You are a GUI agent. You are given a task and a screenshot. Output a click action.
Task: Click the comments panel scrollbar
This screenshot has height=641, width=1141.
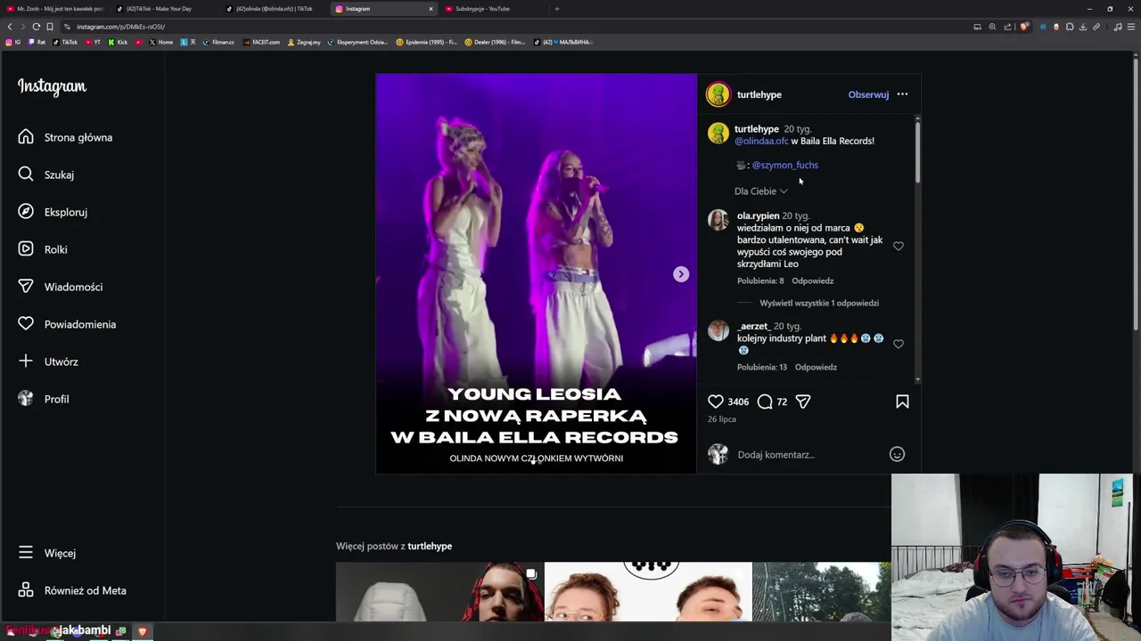coord(917,151)
